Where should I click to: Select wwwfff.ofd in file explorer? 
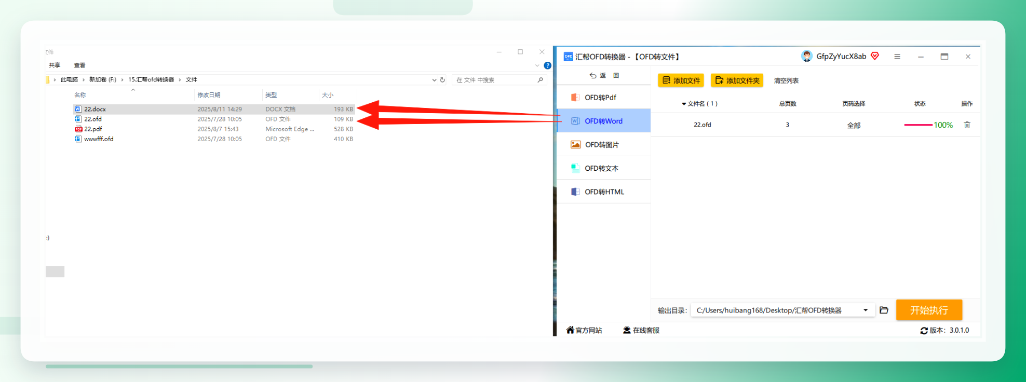214,139
